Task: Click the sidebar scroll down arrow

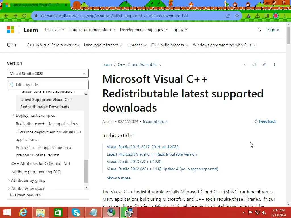Action: click(x=86, y=188)
